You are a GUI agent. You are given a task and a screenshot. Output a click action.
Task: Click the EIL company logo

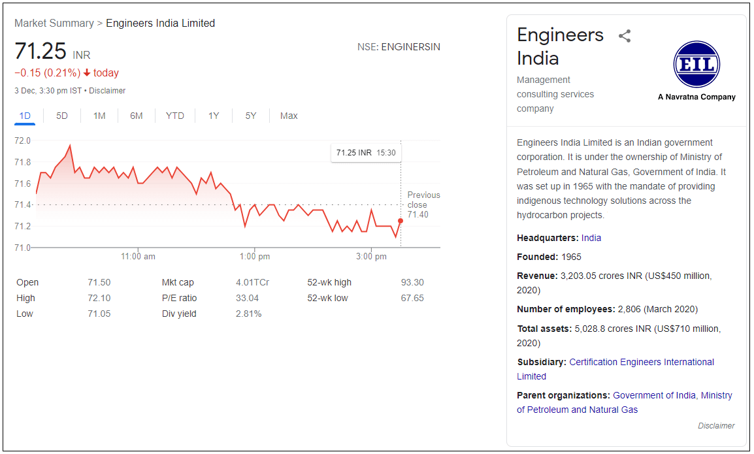(x=696, y=65)
